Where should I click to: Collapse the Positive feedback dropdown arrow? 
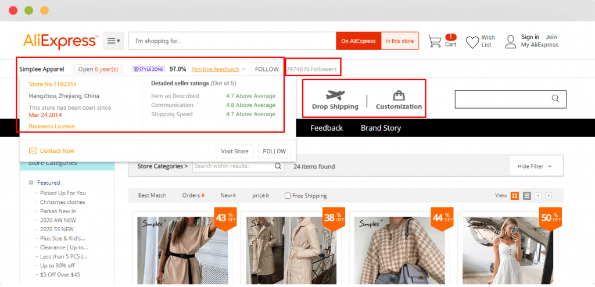[x=243, y=70]
